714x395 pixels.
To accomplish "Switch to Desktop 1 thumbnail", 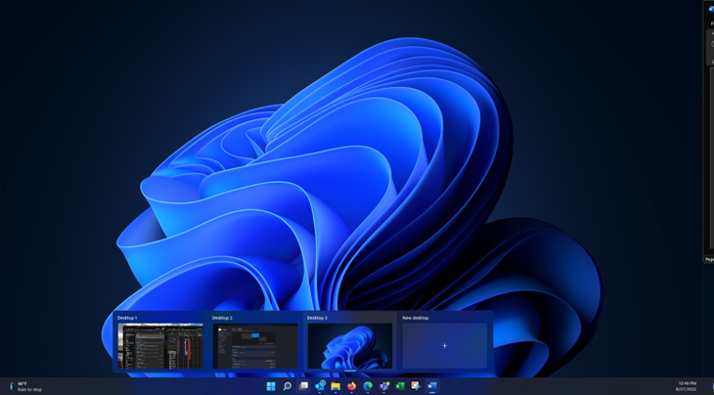I will point(160,346).
